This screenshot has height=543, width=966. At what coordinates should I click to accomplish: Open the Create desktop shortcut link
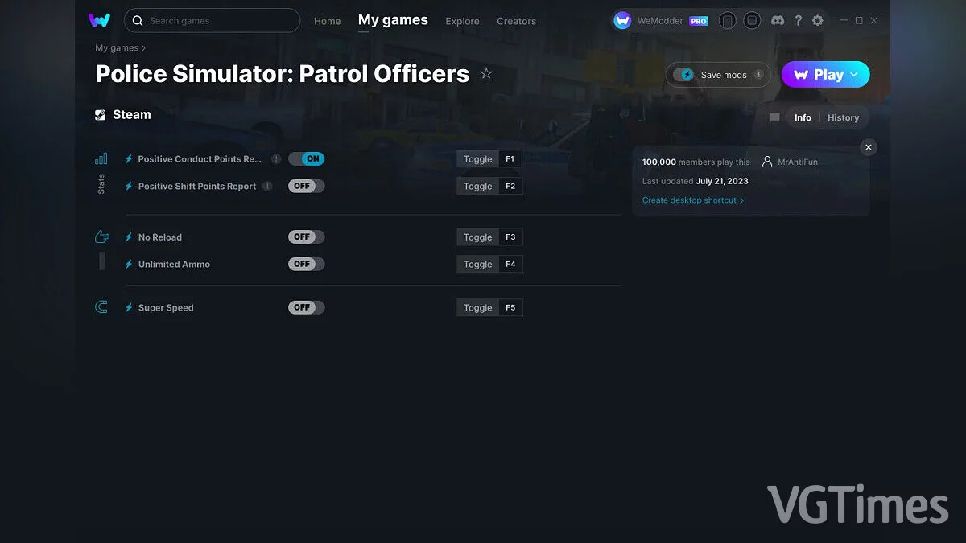pos(690,200)
